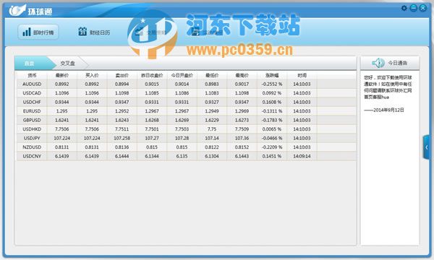The image size is (434, 260).
Task: Sort by the 时间 column header
Action: [302, 75]
